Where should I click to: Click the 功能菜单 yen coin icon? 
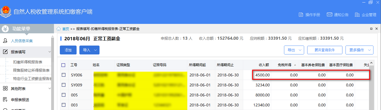click(x=6, y=29)
